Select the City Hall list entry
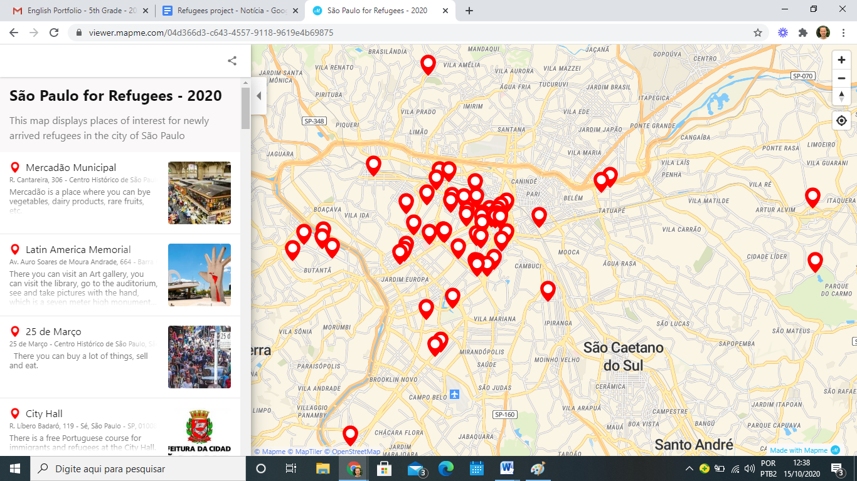 coord(120,427)
